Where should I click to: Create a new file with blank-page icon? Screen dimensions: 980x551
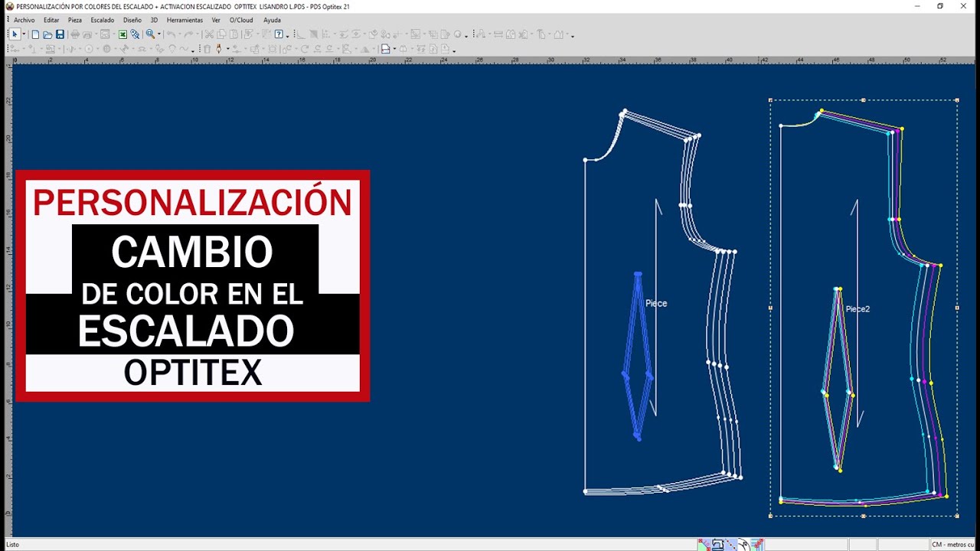(x=35, y=34)
